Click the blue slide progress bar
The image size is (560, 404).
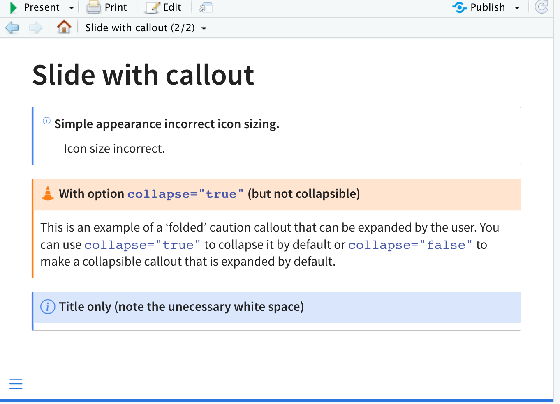(277, 400)
